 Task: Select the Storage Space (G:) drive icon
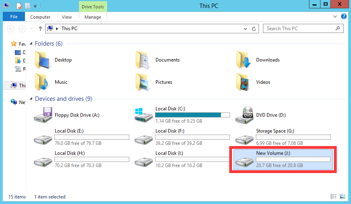[244, 139]
